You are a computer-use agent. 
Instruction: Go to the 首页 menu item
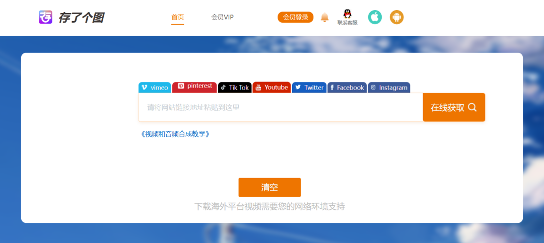tap(178, 17)
